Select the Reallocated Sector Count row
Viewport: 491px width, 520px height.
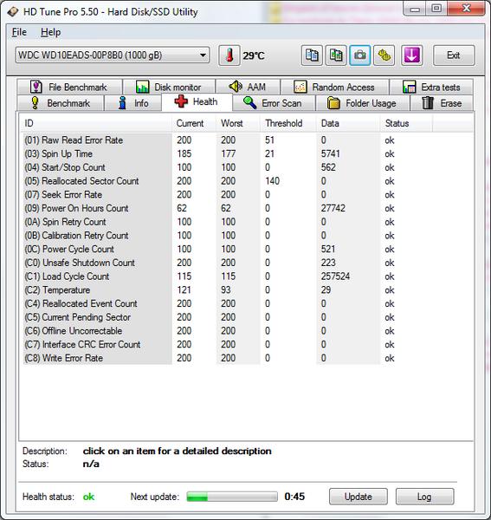click(x=229, y=181)
